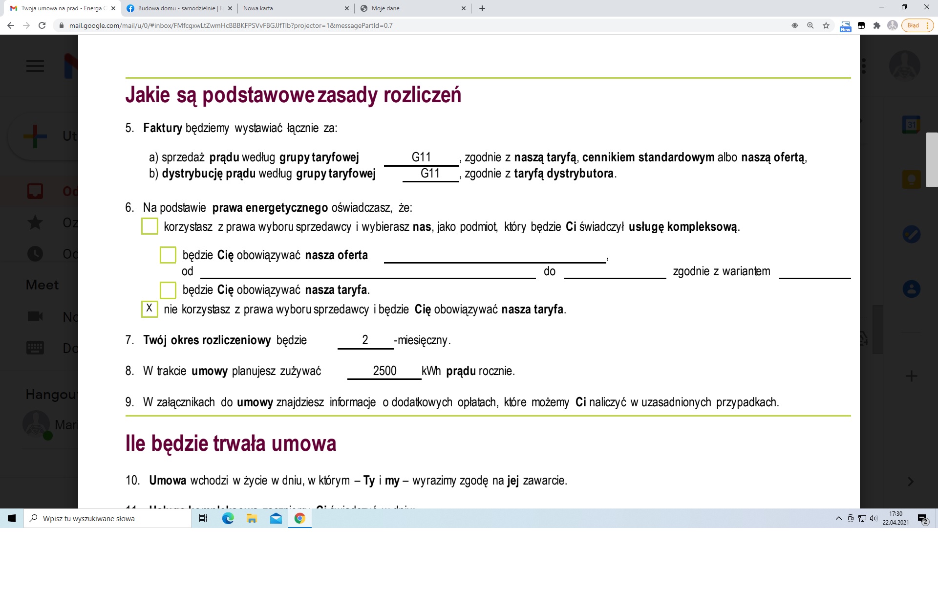Bookmark this page with the star

[x=826, y=25]
